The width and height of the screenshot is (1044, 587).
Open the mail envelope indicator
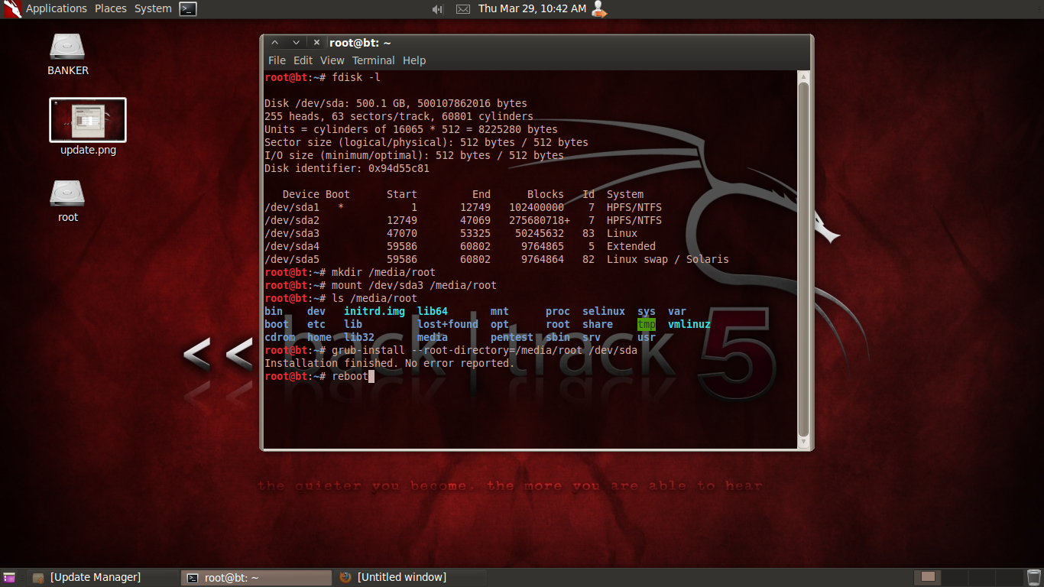click(463, 9)
